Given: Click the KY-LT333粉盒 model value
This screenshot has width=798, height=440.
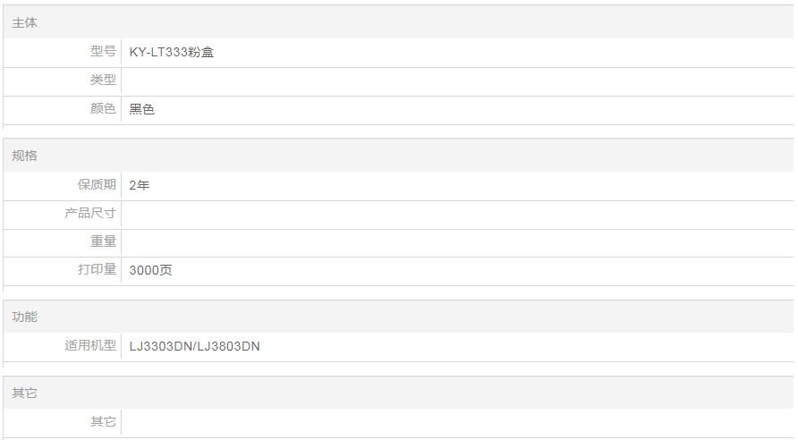Looking at the screenshot, I should [x=171, y=52].
